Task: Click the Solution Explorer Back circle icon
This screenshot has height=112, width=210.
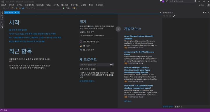Action: coord(164,16)
